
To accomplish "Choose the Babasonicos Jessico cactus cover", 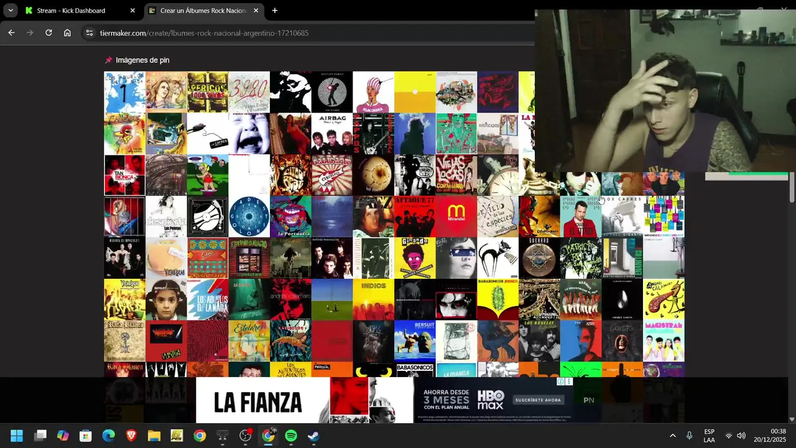I will (x=497, y=299).
